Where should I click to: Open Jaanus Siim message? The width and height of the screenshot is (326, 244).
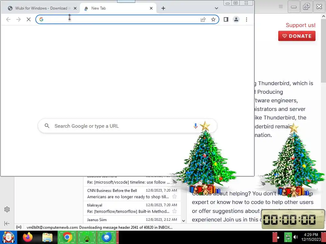[132, 220]
